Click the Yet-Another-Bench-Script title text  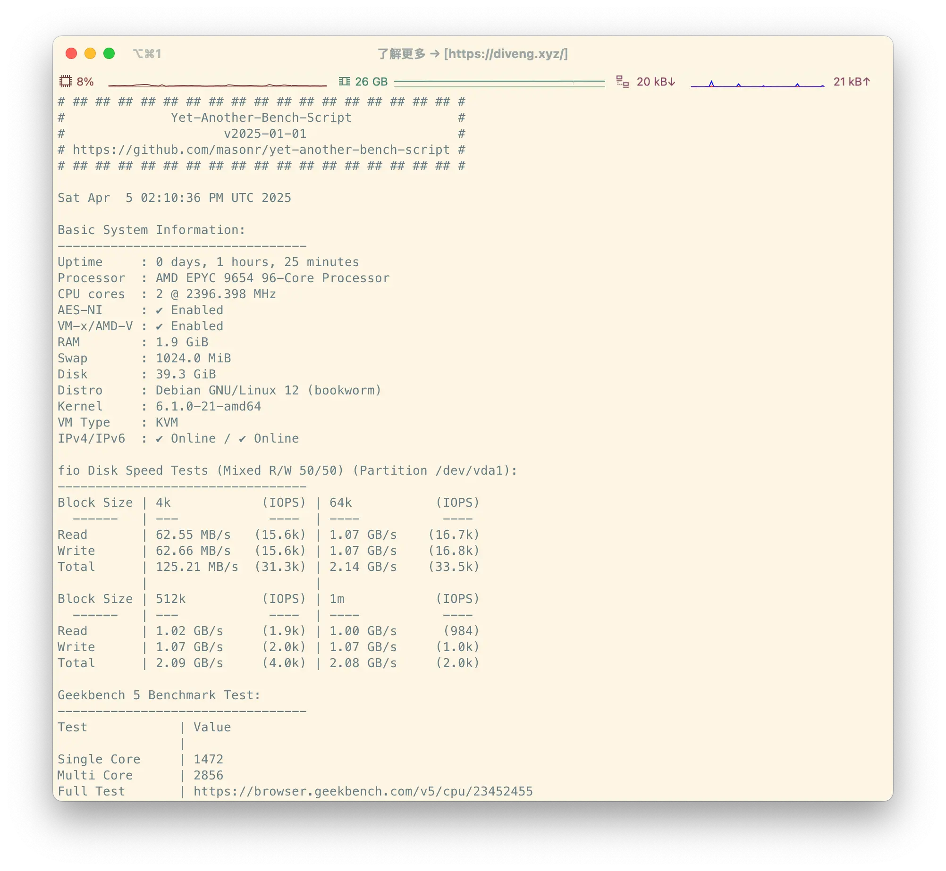coord(261,117)
